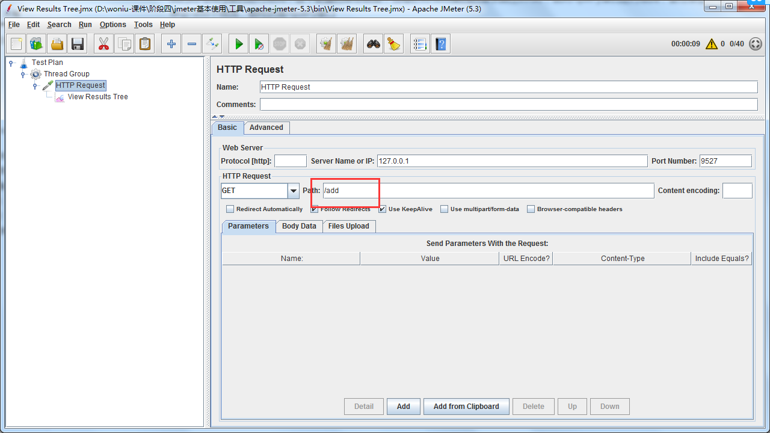Select View Results Tree in tree
The image size is (770, 433).
97,97
